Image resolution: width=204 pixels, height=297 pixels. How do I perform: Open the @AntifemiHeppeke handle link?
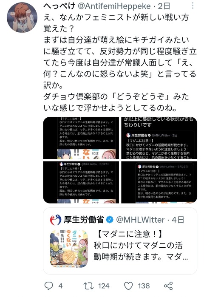click(114, 6)
